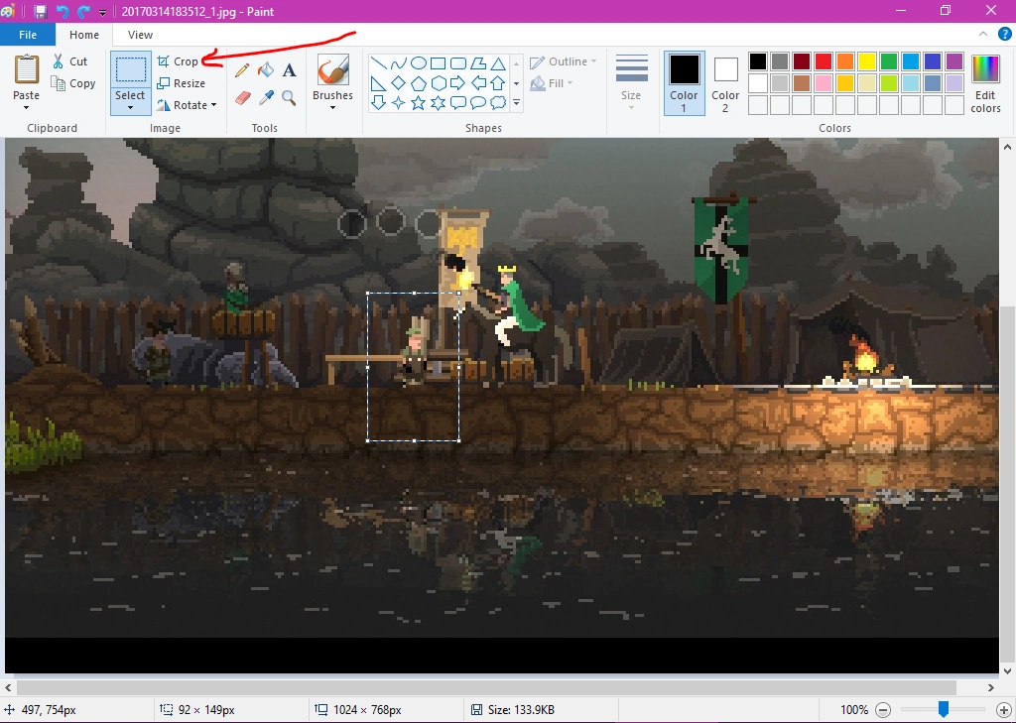Click the Undo arrow in title bar
The image size is (1016, 723).
63,11
